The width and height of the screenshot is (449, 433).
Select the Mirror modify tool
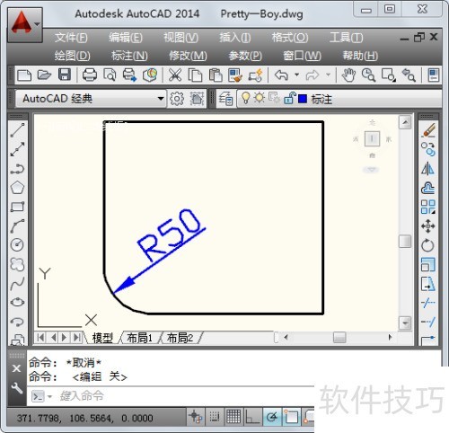[428, 169]
